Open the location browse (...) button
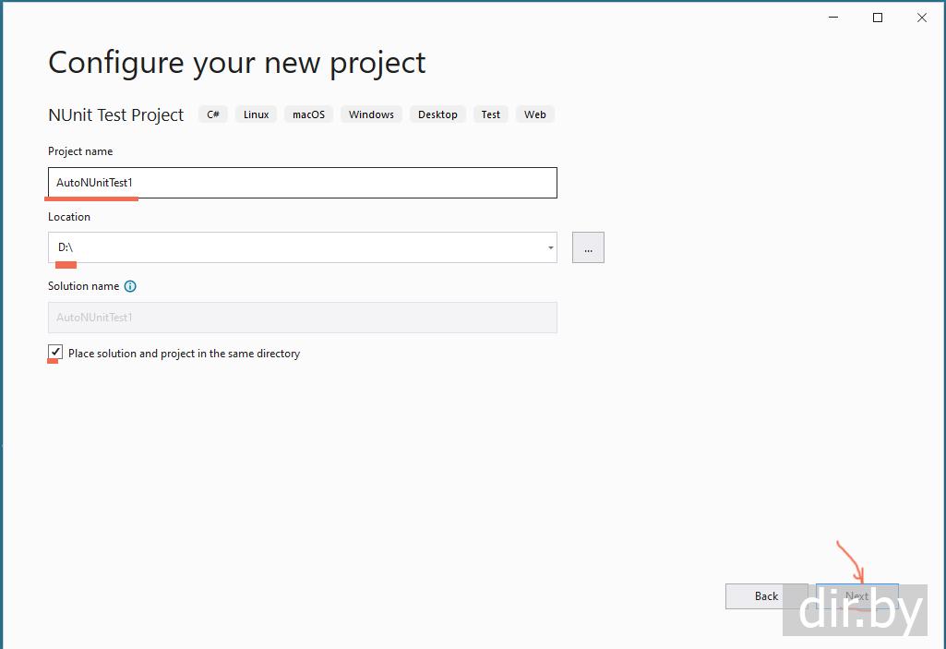 [588, 247]
